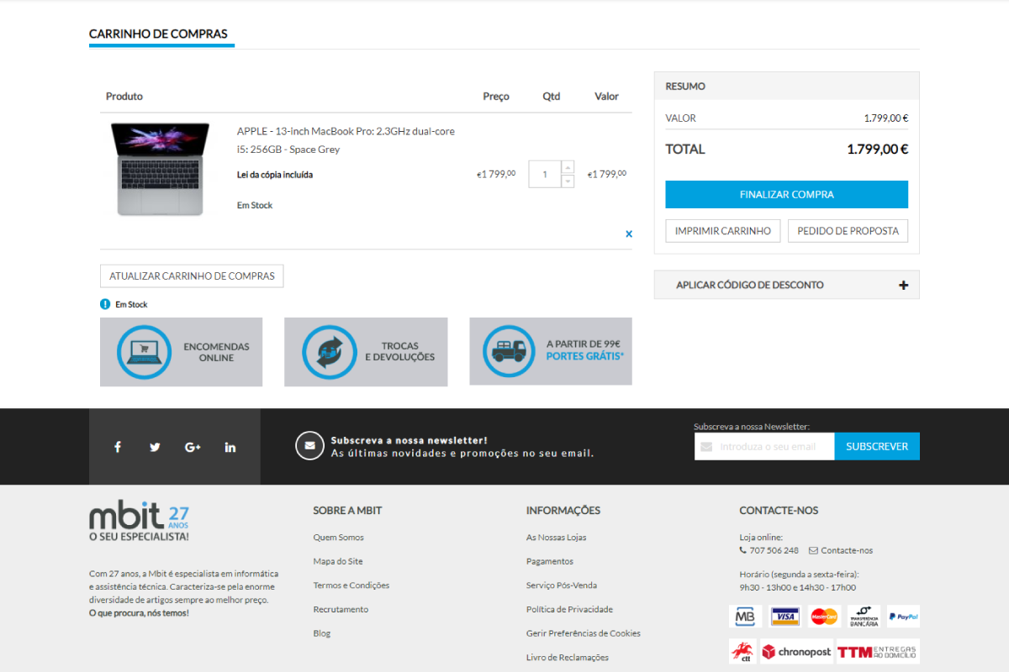Click the Encomendas Online banner text
Screen dimensions: 1009x672
pyautogui.click(x=217, y=352)
